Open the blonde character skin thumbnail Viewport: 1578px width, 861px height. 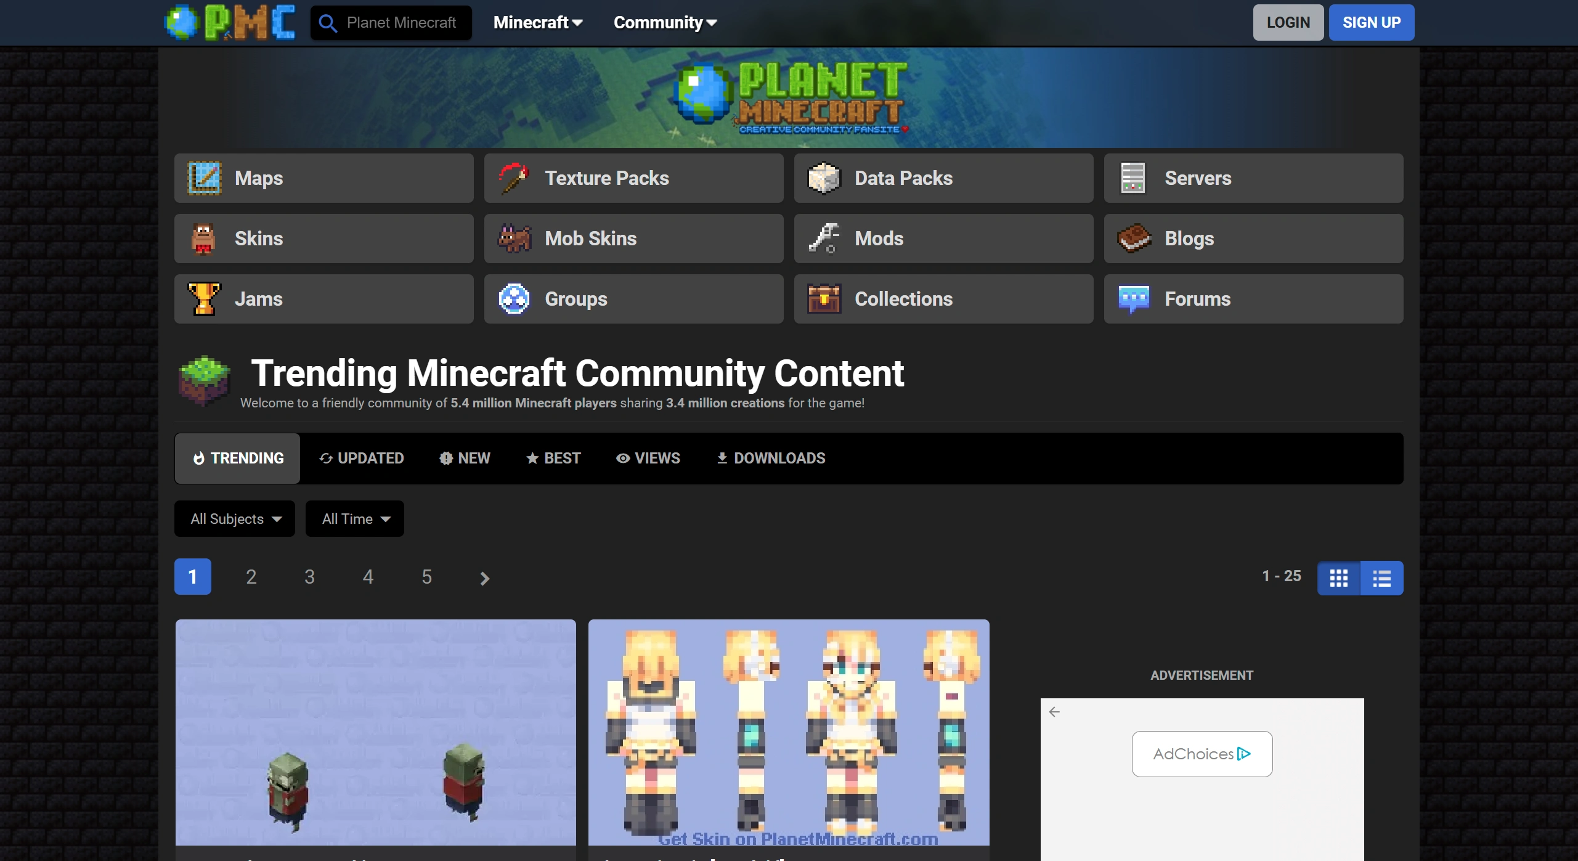coord(789,733)
